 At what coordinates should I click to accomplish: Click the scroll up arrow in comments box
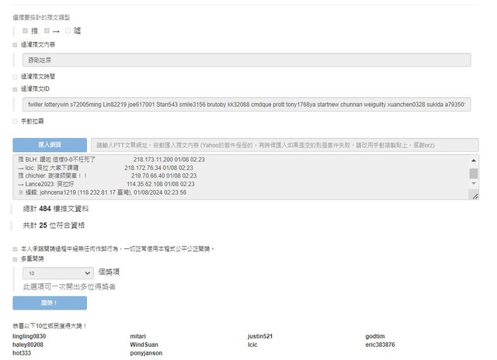(x=474, y=160)
